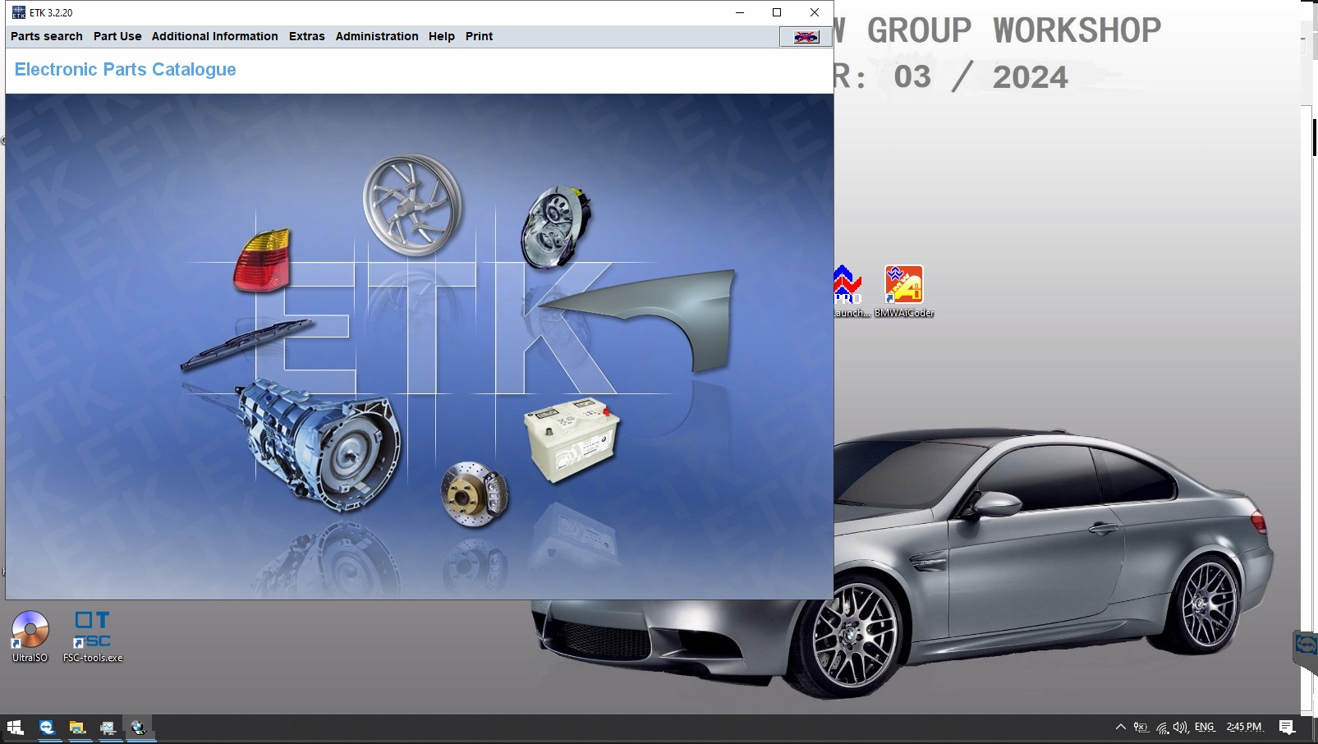Open the Extras menu

point(305,36)
